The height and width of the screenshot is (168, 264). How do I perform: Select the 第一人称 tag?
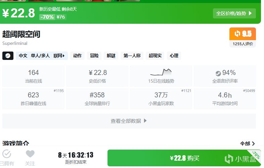click(132, 56)
